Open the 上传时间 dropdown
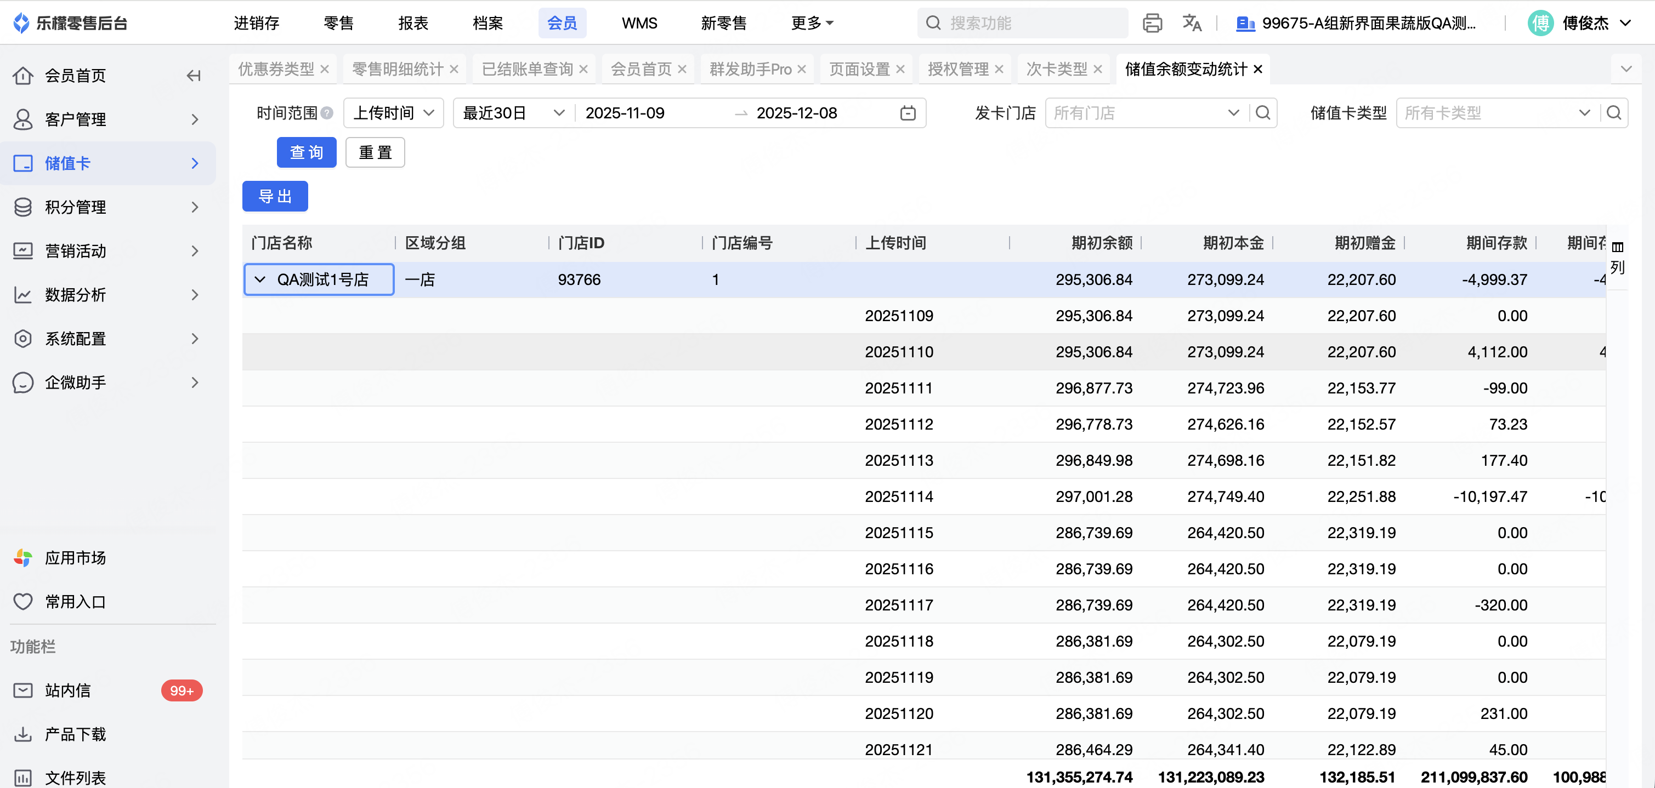 tap(394, 113)
